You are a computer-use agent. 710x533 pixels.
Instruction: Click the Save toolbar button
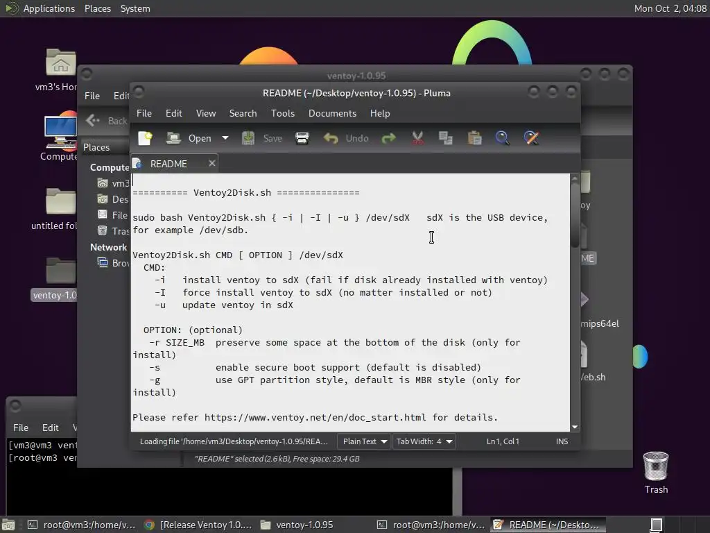[261, 138]
